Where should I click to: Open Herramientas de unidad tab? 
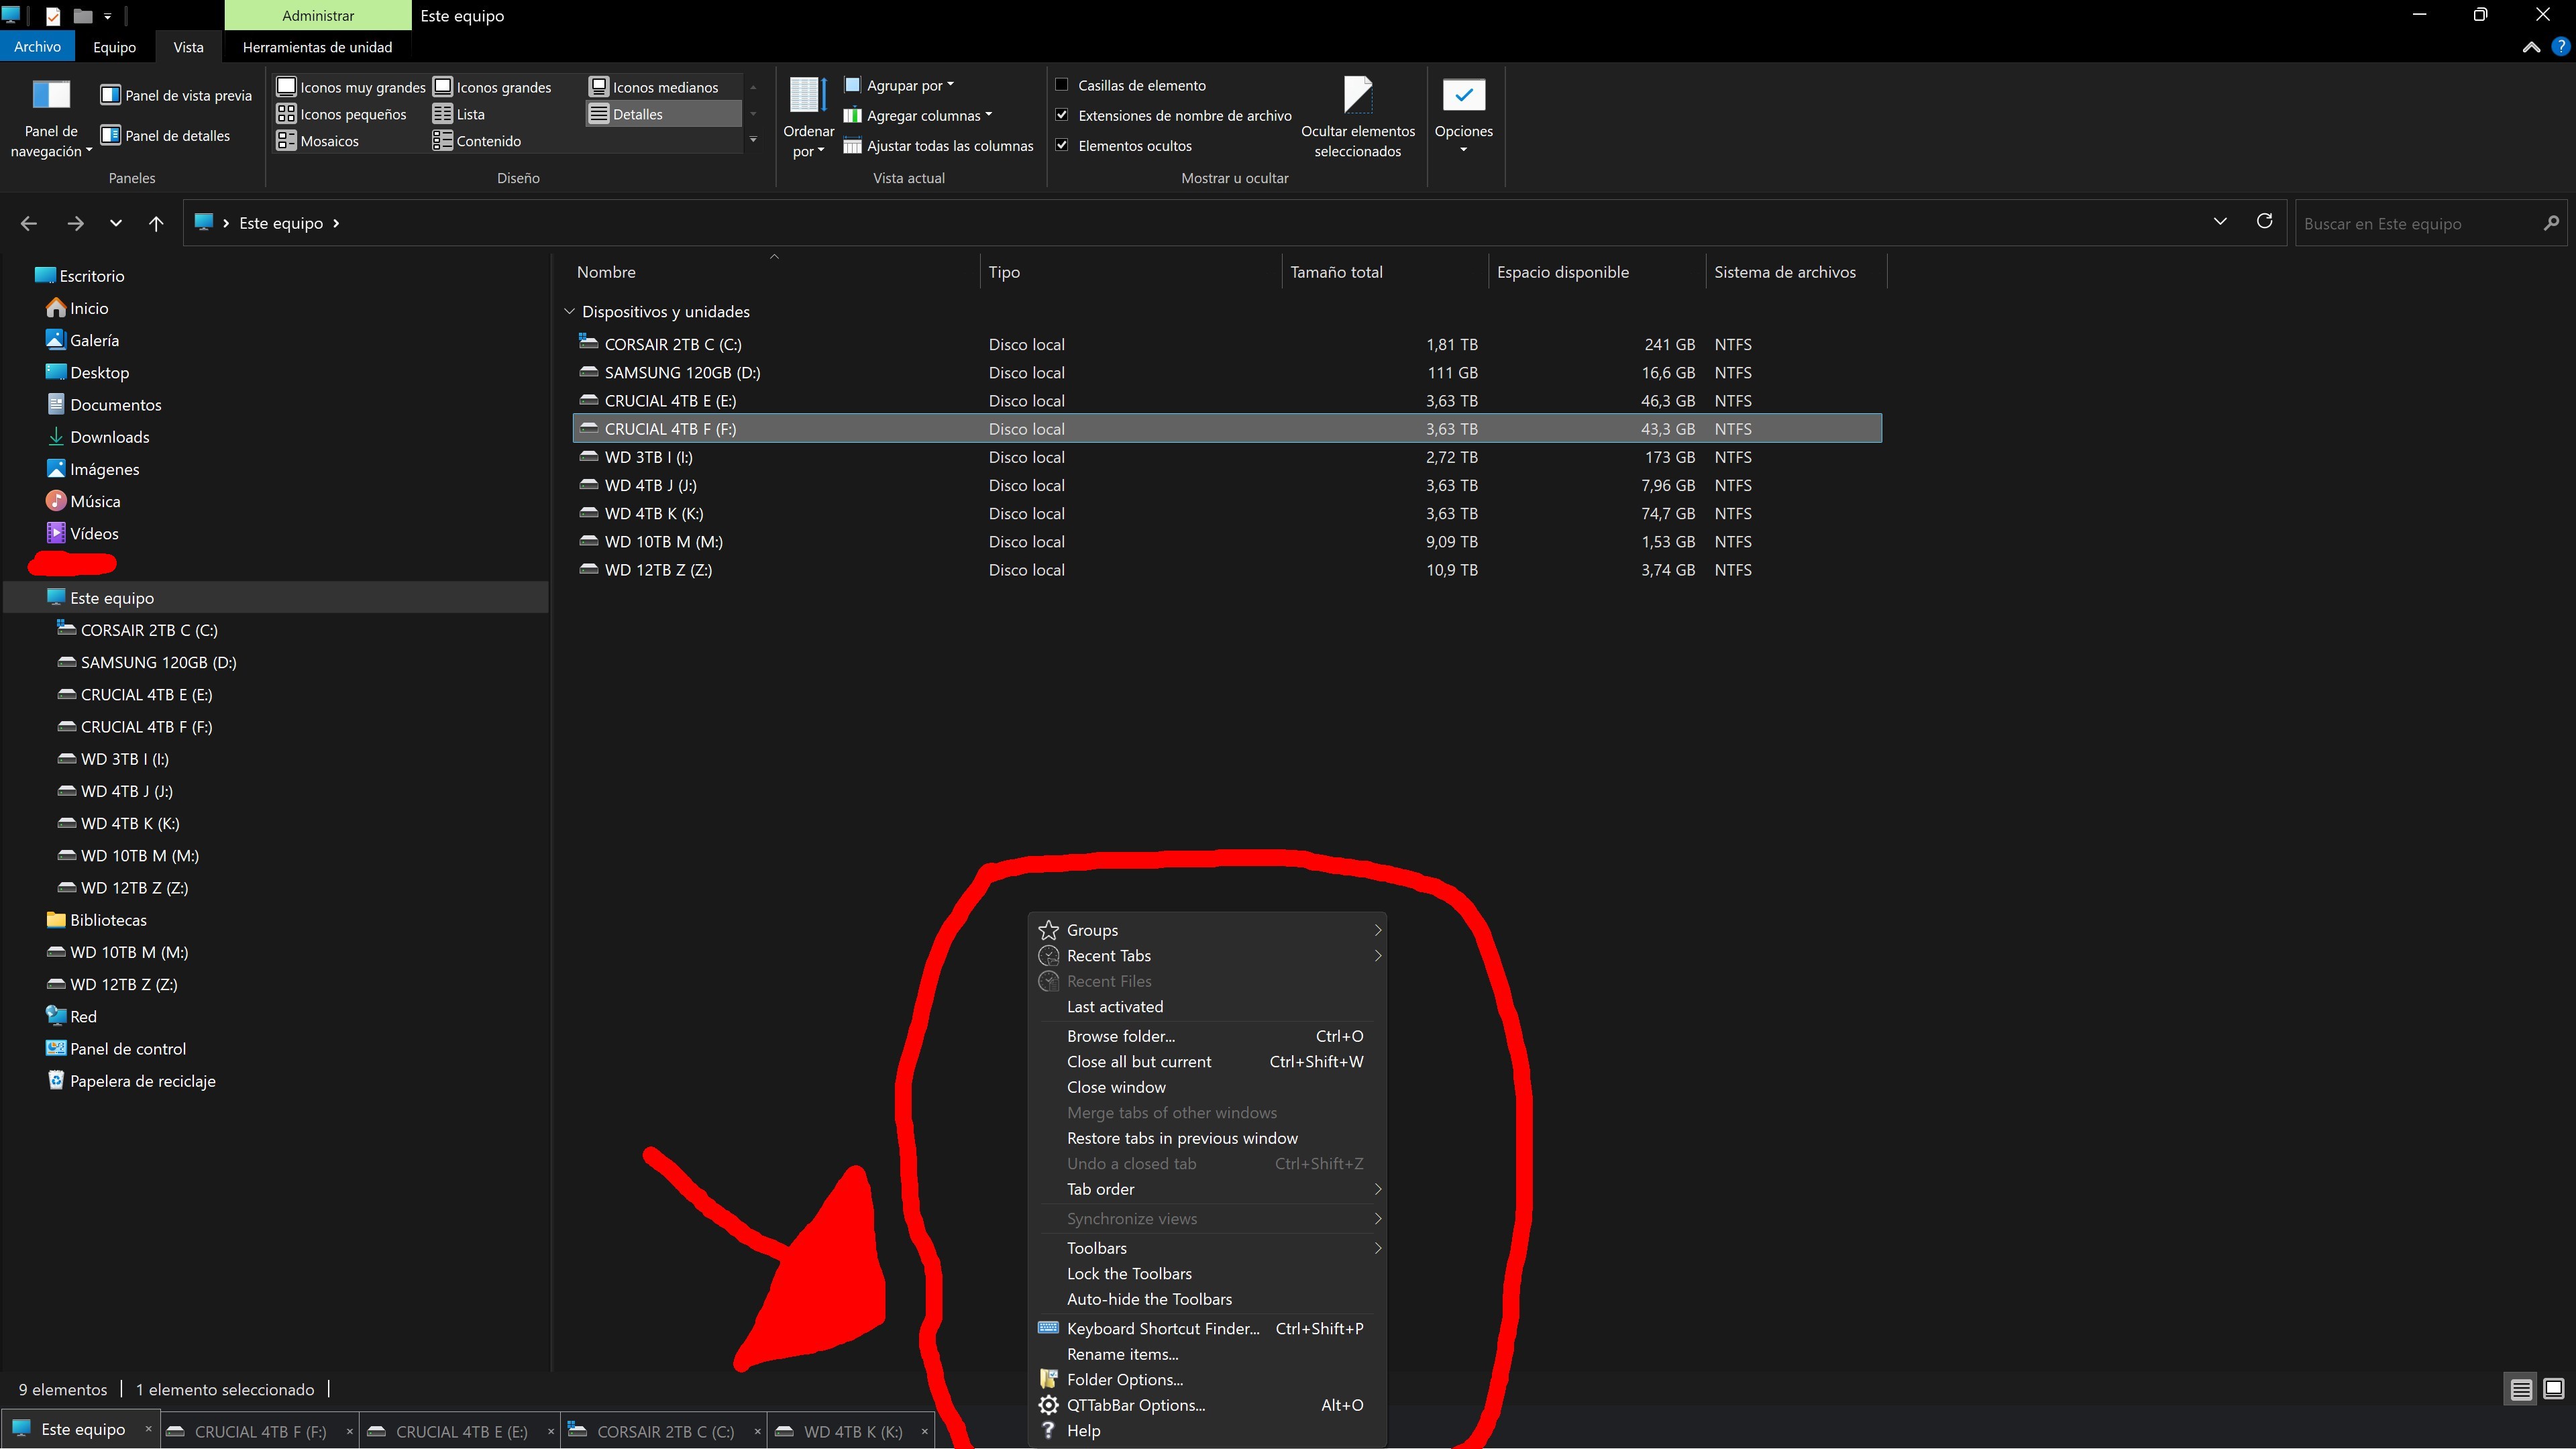[317, 47]
